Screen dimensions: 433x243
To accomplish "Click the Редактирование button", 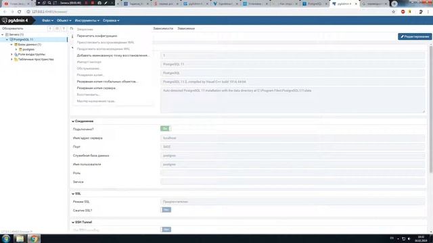I will pyautogui.click(x=415, y=36).
